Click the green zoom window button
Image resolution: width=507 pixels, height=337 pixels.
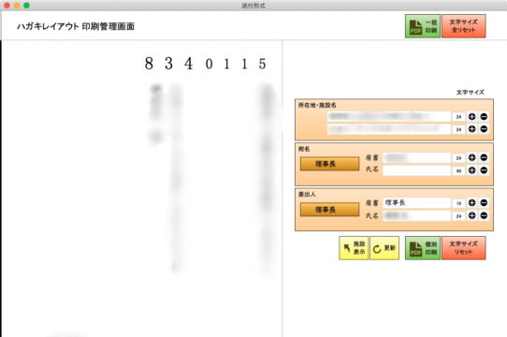click(26, 6)
